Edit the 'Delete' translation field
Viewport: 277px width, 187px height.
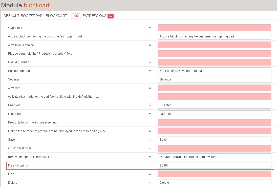click(x=215, y=183)
